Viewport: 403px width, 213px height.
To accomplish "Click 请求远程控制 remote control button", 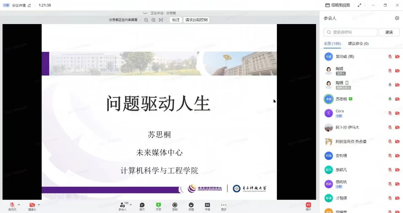I will click(x=196, y=20).
